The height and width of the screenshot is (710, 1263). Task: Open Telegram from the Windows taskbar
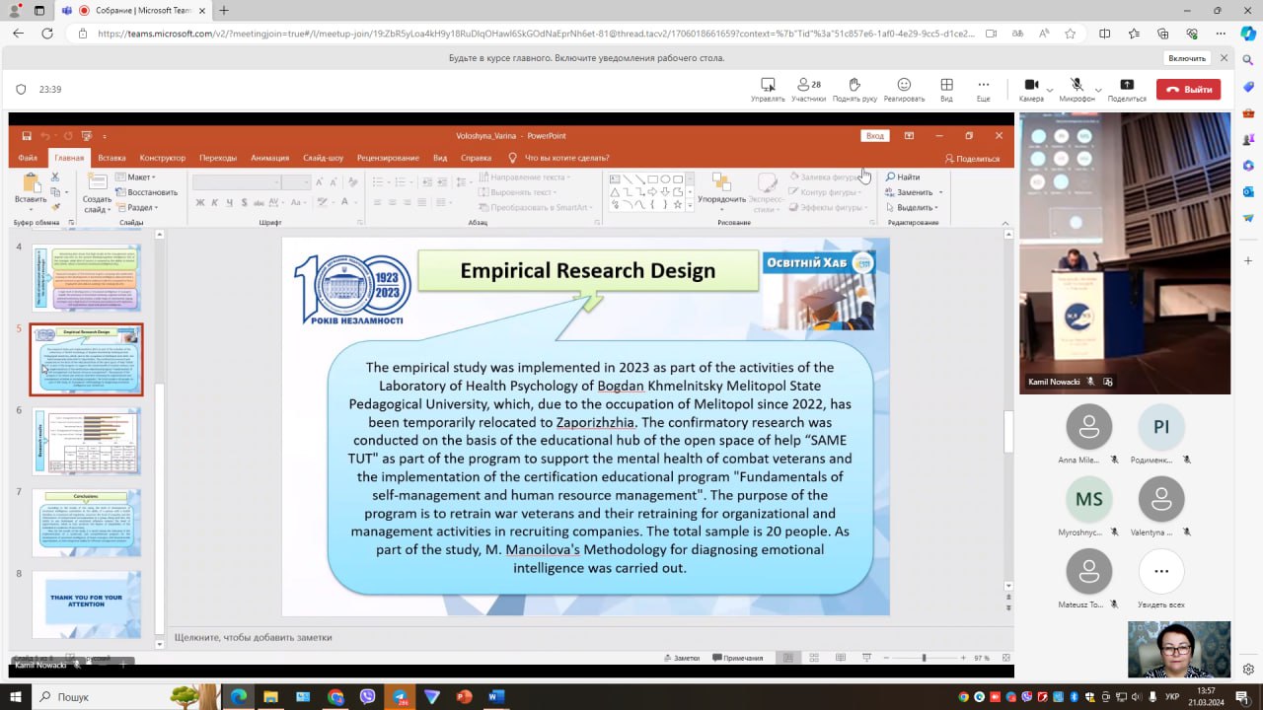(x=400, y=697)
